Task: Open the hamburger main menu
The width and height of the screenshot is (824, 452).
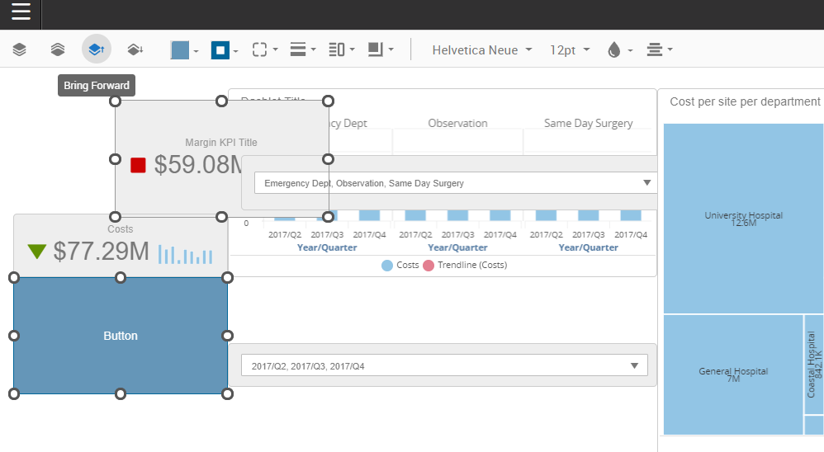Action: point(21,12)
